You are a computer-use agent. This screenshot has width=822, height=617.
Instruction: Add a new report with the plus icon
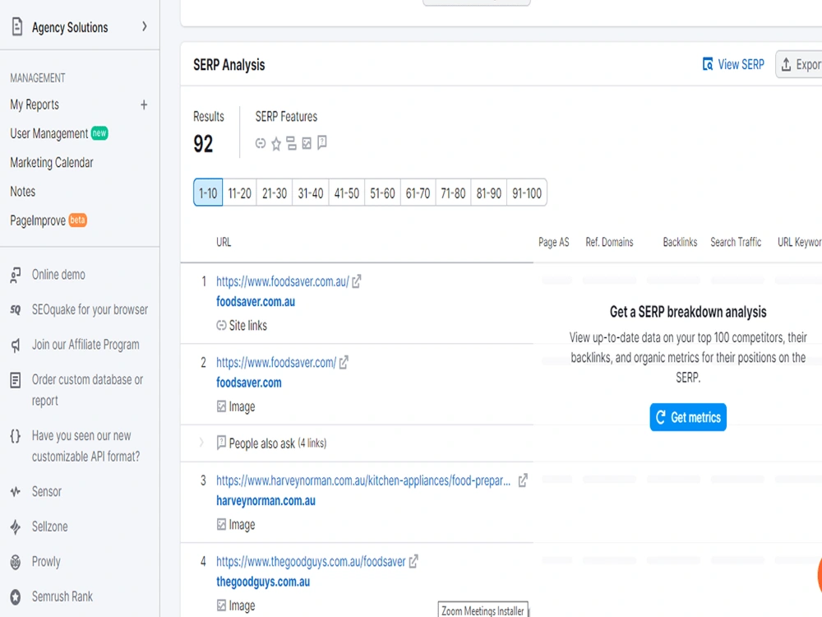pos(144,105)
